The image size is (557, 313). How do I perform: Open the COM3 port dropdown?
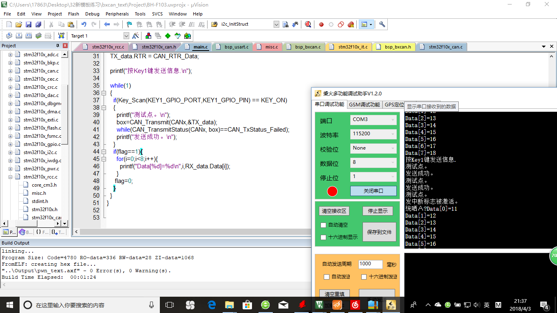373,120
